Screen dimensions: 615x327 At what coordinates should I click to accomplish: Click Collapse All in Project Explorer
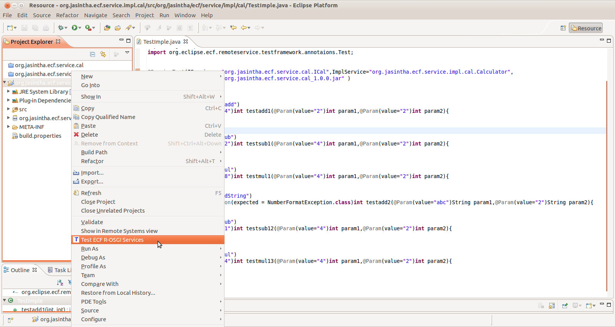pos(92,54)
